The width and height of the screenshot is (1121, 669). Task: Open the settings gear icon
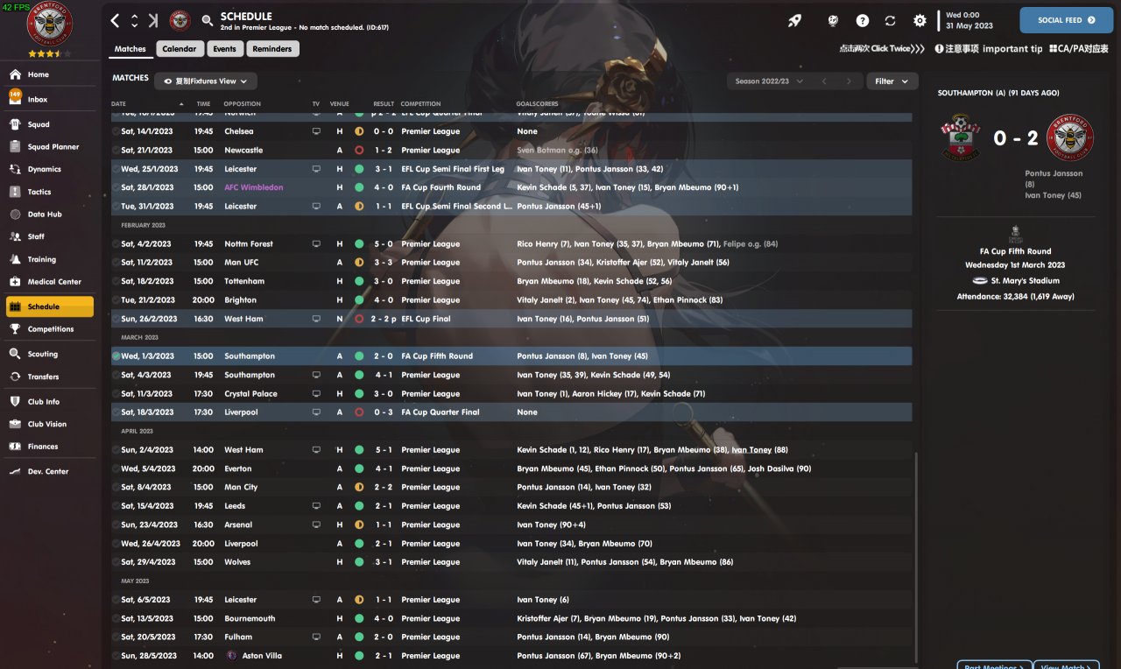click(920, 20)
